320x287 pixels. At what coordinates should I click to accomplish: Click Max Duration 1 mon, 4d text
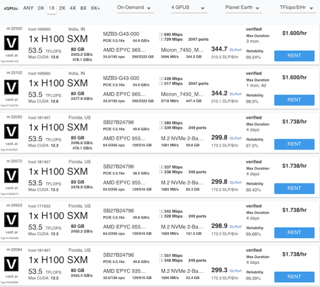[256, 86]
